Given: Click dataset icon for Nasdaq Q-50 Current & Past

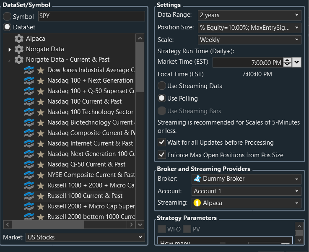Looking at the screenshot, I should pyautogui.click(x=29, y=164).
